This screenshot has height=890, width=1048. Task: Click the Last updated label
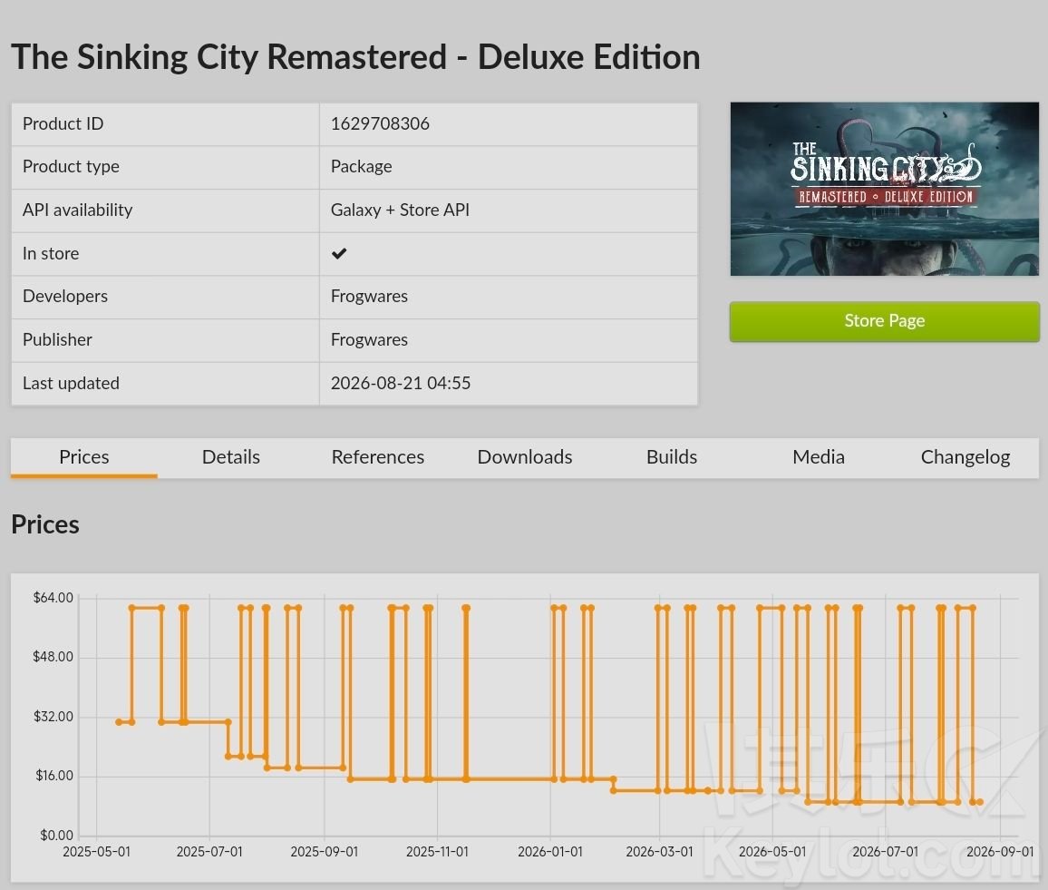[71, 383]
